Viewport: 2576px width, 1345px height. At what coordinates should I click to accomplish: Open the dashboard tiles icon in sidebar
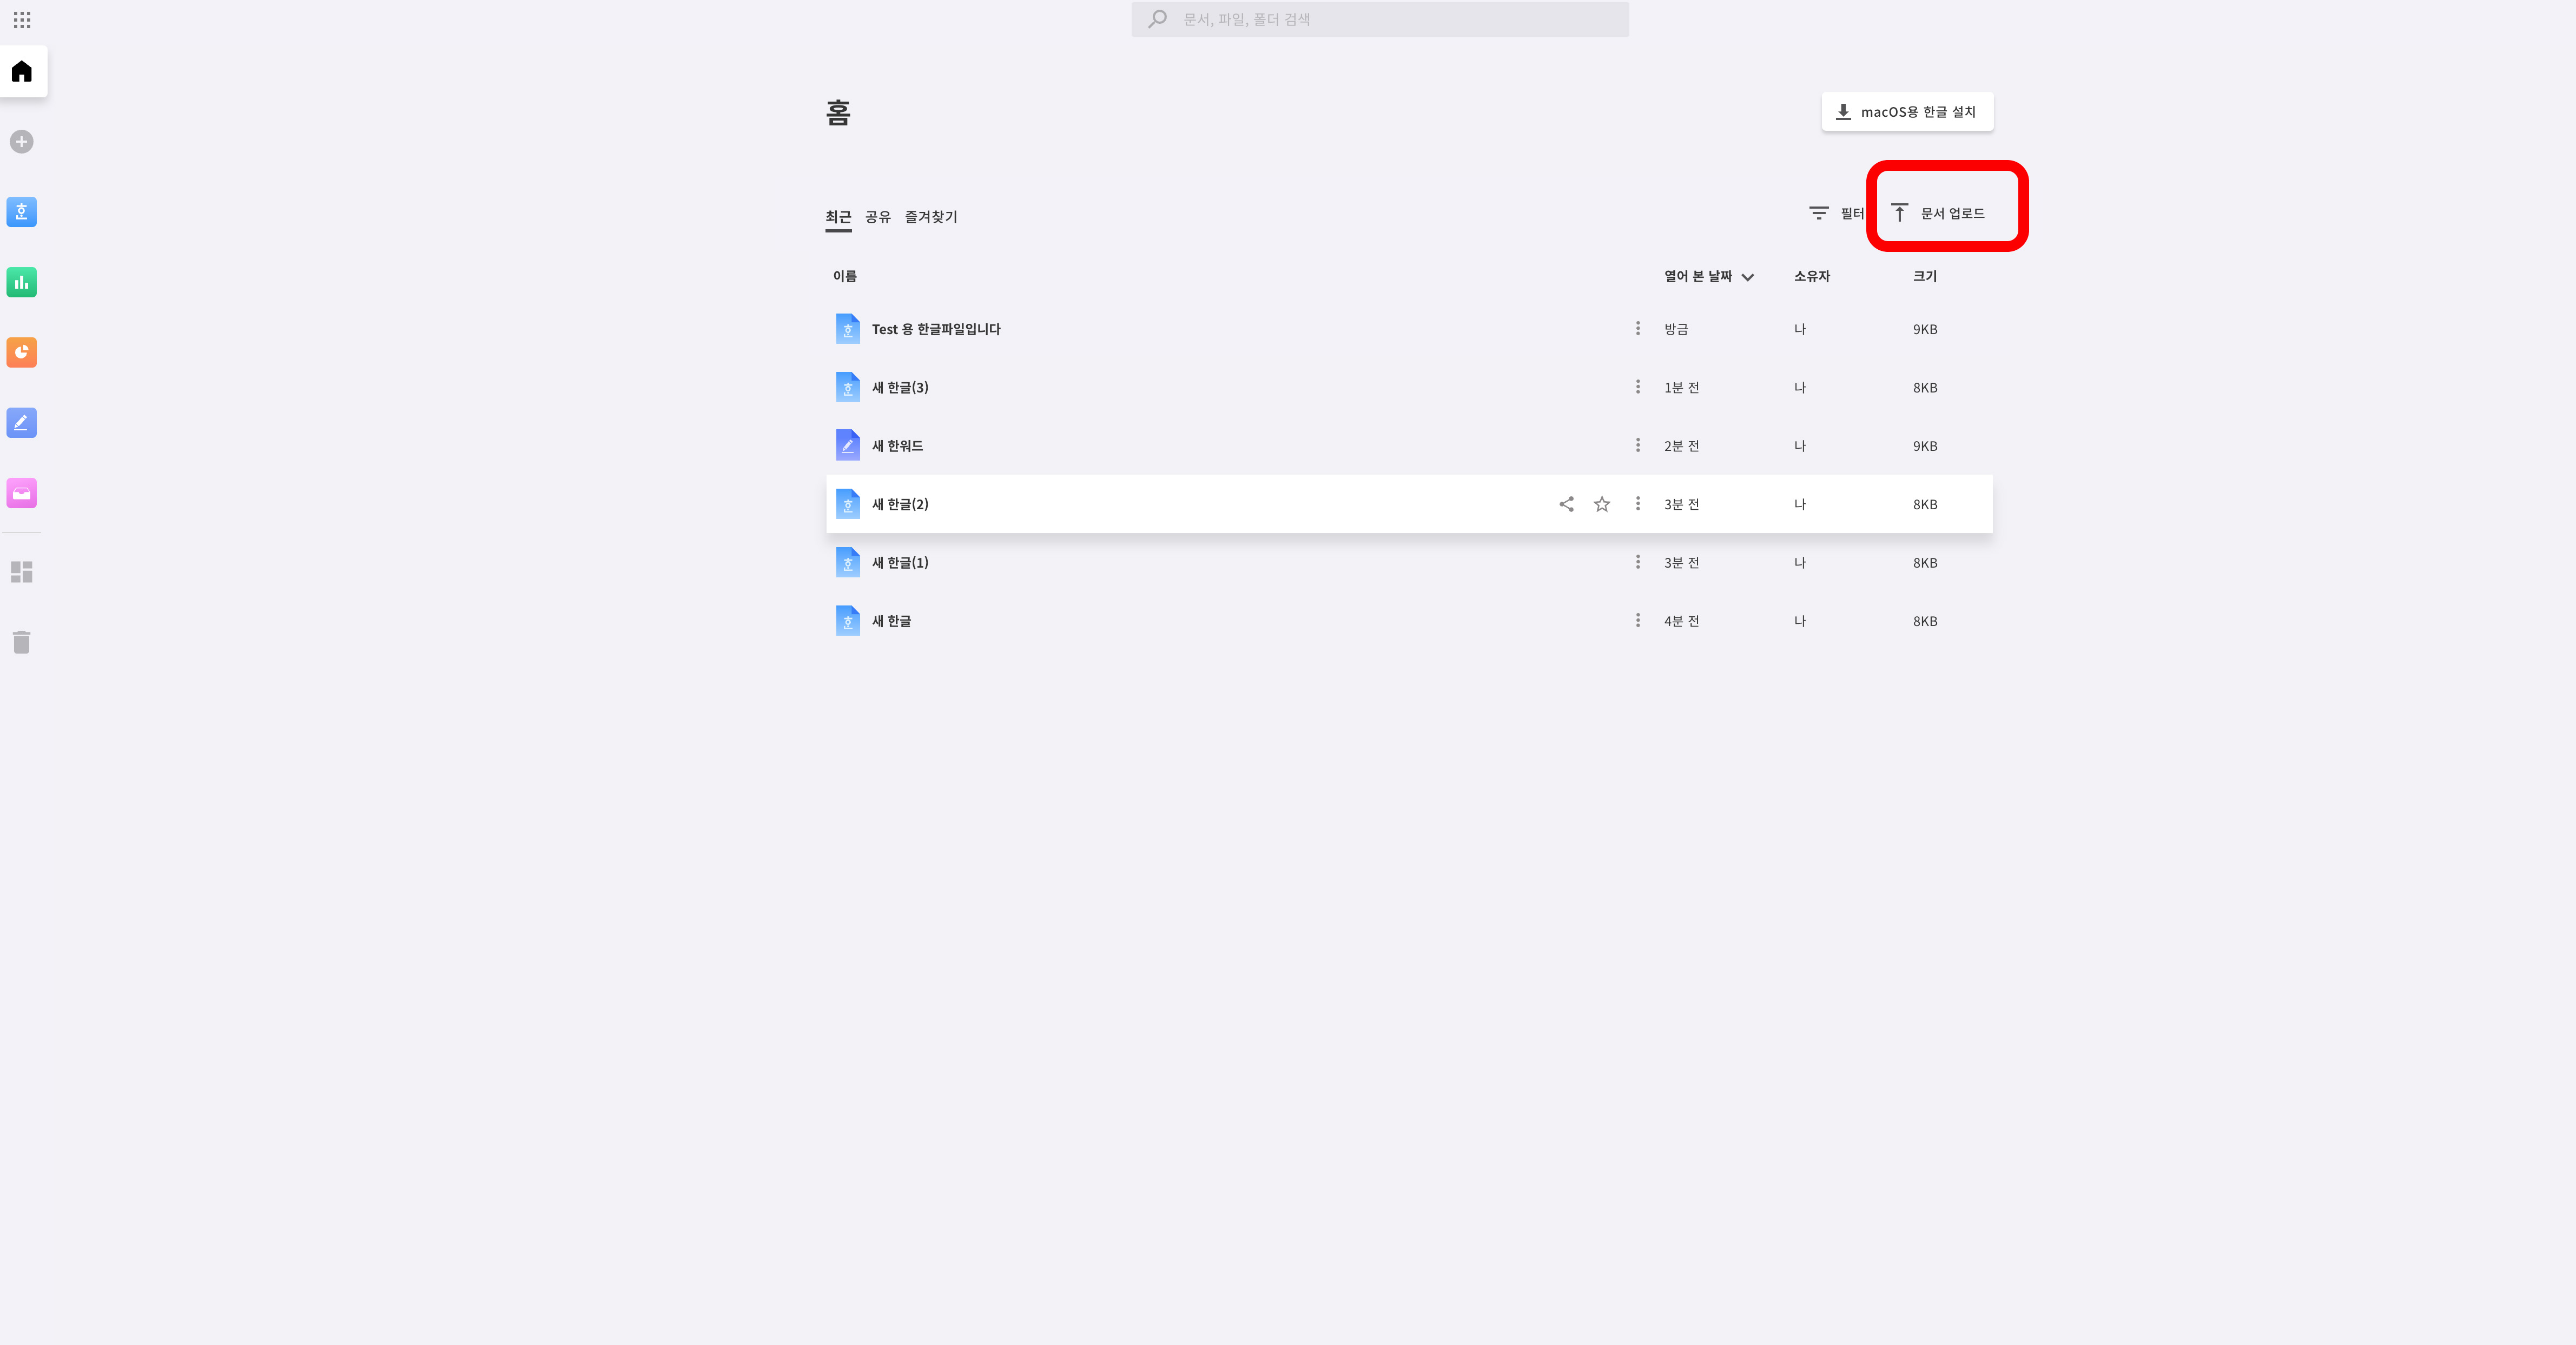pyautogui.click(x=22, y=571)
